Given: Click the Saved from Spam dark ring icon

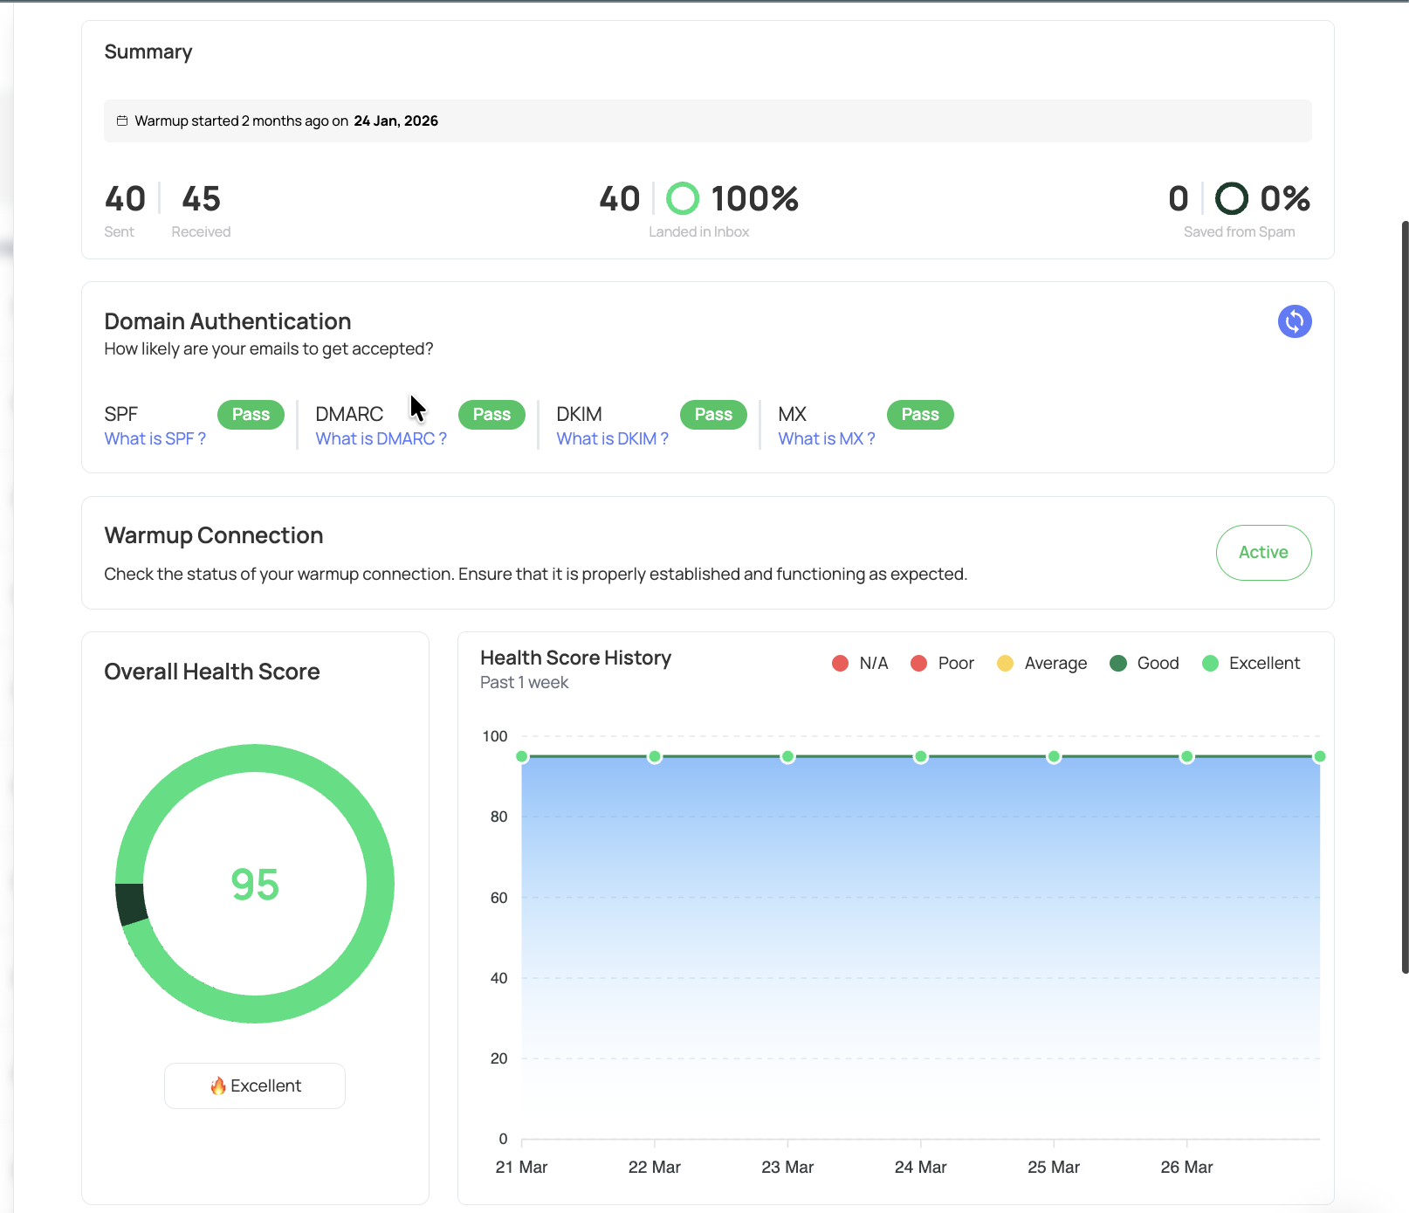Looking at the screenshot, I should coord(1232,198).
